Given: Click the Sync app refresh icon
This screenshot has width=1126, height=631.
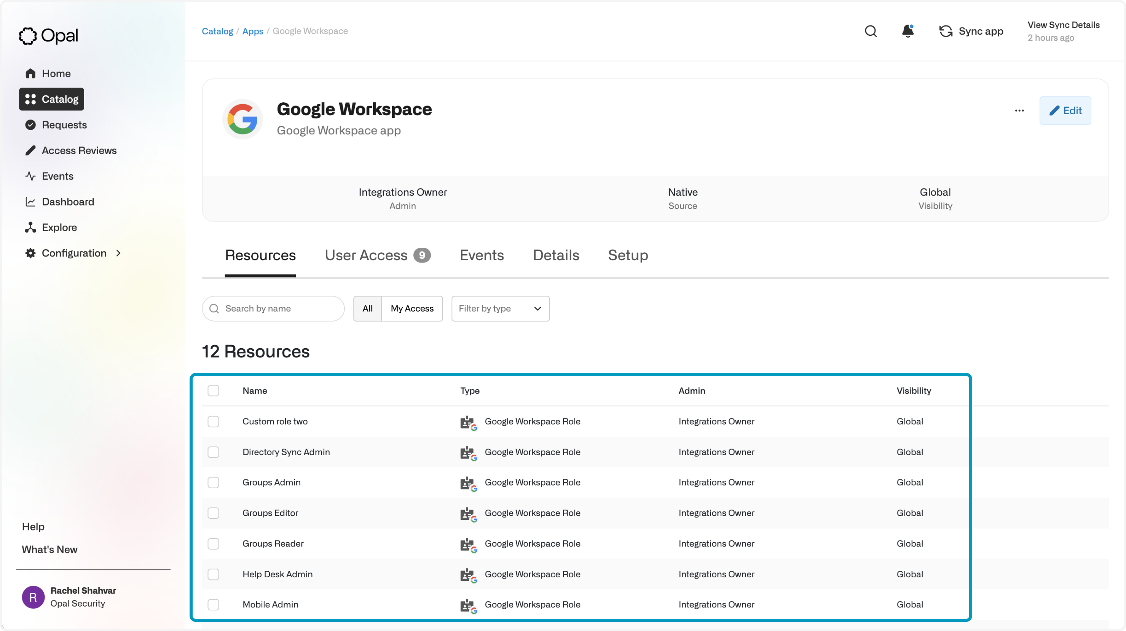Looking at the screenshot, I should [x=946, y=32].
